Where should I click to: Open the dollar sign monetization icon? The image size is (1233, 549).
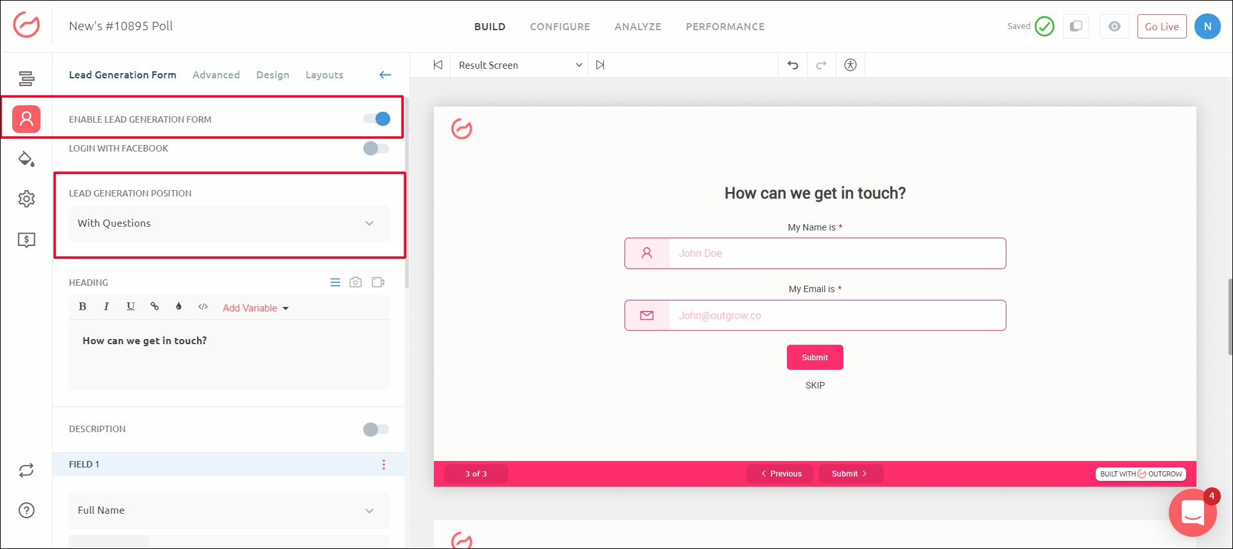[26, 240]
